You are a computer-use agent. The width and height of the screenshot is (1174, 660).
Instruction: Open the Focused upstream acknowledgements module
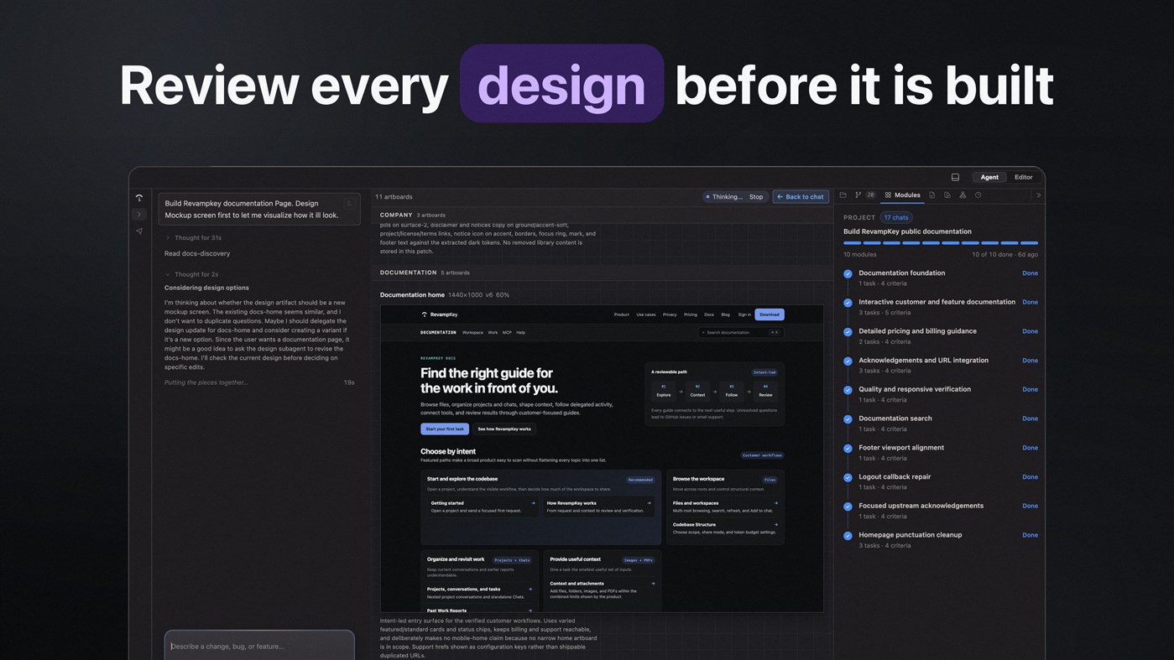(x=941, y=511)
